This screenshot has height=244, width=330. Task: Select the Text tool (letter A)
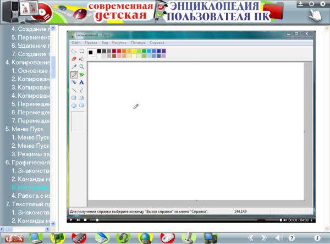(81, 82)
